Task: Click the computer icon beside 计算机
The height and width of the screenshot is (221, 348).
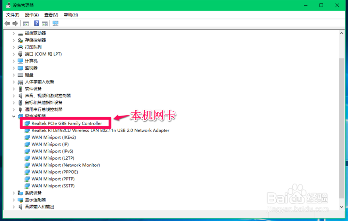Action: (21, 61)
